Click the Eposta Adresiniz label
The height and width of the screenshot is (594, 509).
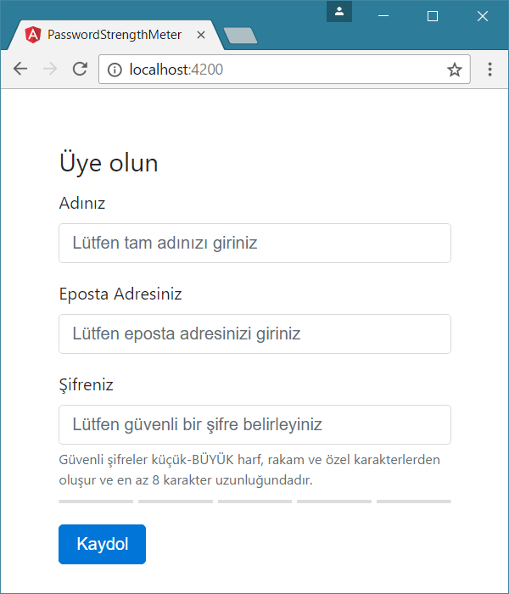pyautogui.click(x=120, y=294)
